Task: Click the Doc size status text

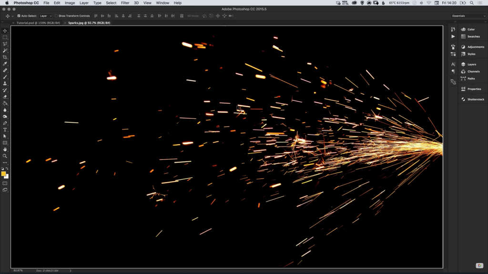Action: pyautogui.click(x=47, y=271)
